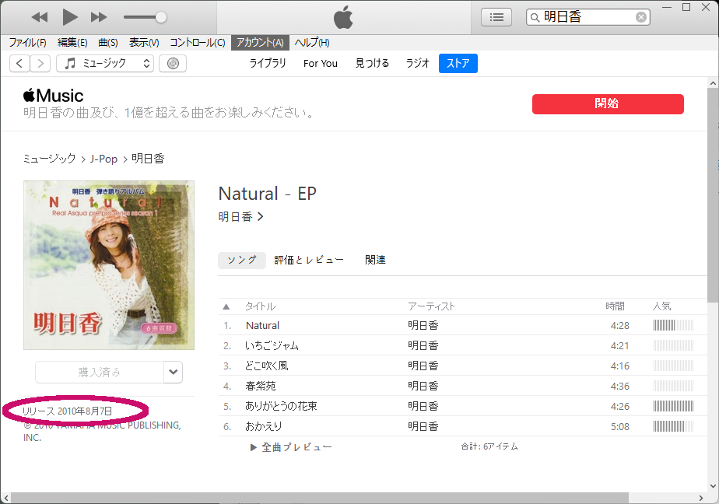Screen dimensions: 719x504
Task: Select the 関連 tab
Action: tap(375, 260)
